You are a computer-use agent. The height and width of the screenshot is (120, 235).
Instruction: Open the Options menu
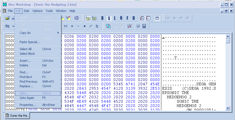coord(38,11)
